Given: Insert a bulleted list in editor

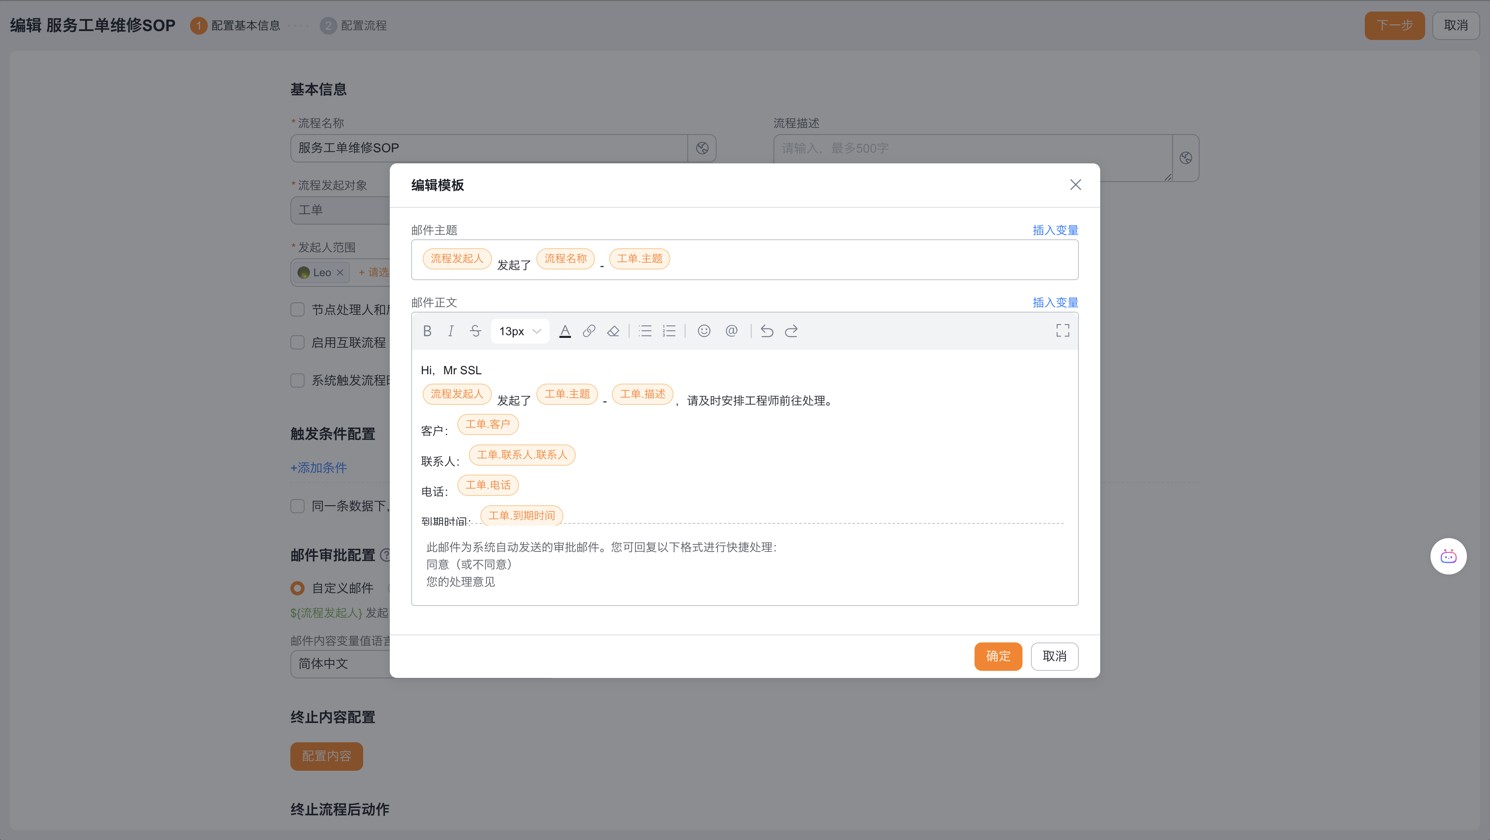Looking at the screenshot, I should (x=645, y=331).
